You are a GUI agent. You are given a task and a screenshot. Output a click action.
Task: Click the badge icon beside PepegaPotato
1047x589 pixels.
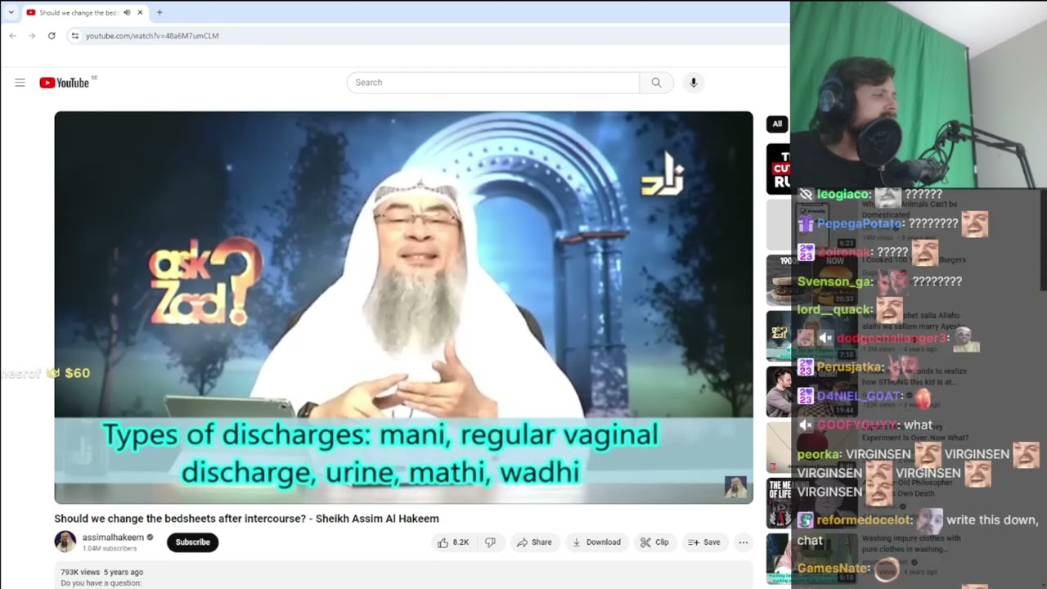(806, 223)
